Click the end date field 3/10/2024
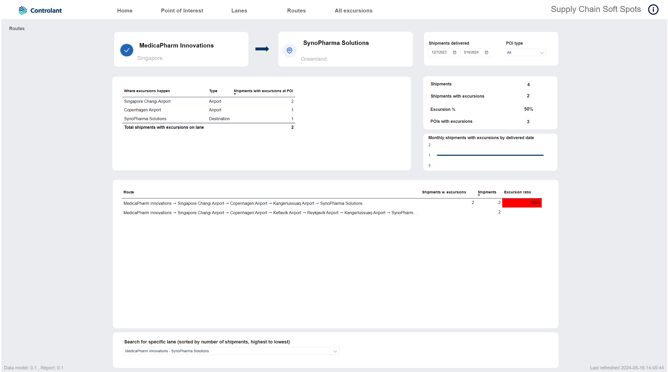668x372 pixels. click(475, 52)
